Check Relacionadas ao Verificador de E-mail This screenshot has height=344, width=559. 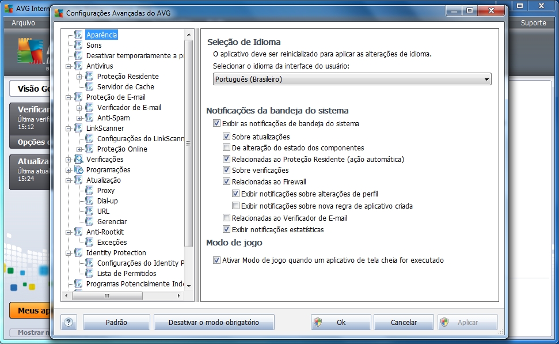click(226, 218)
